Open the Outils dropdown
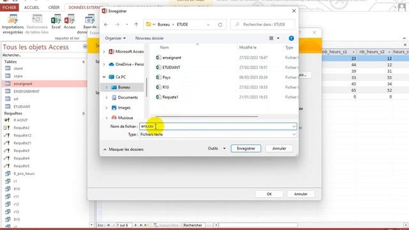 (217, 148)
